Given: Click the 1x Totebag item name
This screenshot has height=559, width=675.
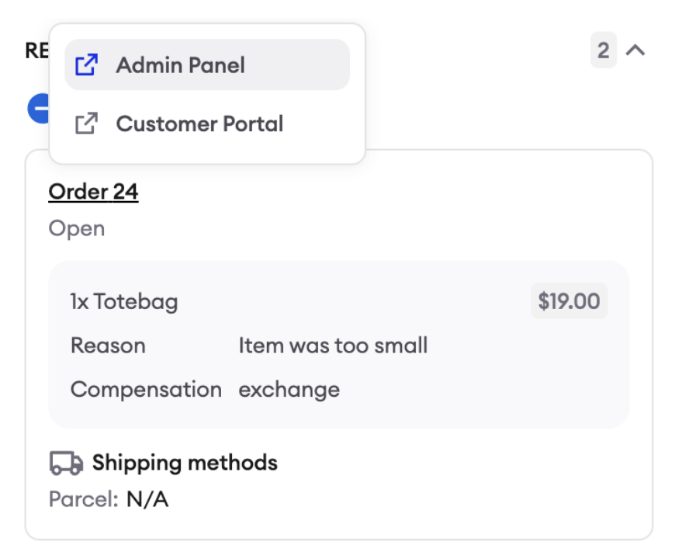Looking at the screenshot, I should click(124, 301).
